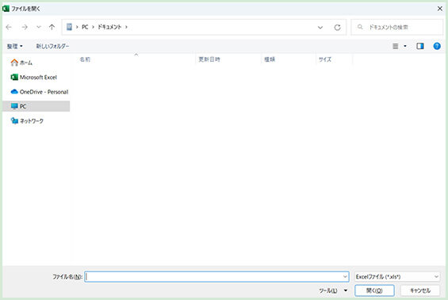Open help with the question mark
The image size is (448, 300).
pos(437,46)
